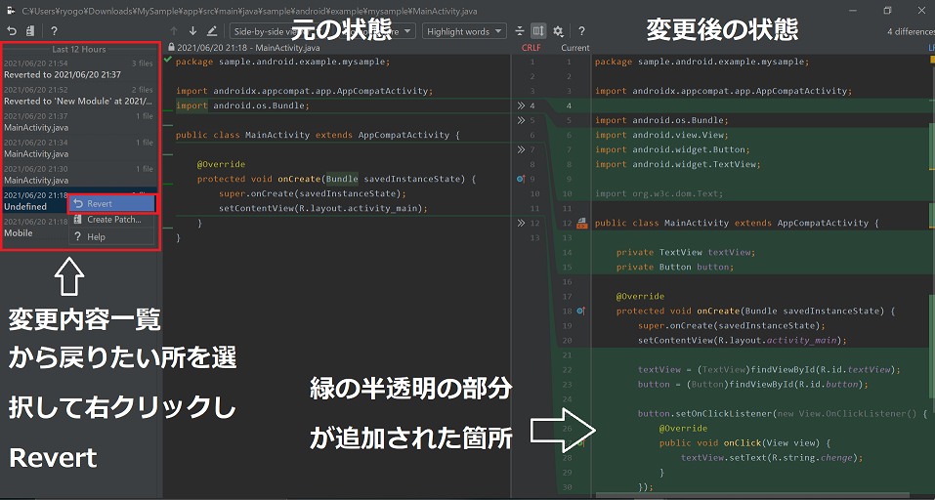935x500 pixels.
Task: Click 'private Button button;' line
Action: [x=675, y=267]
